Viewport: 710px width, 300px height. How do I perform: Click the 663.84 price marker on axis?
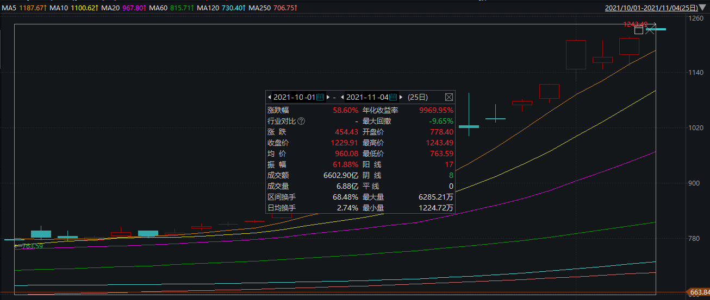[x=699, y=293]
